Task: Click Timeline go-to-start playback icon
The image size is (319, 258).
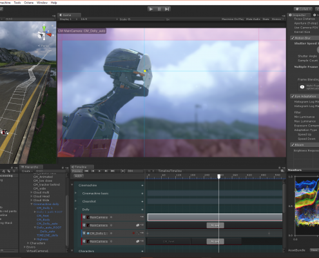Action: pyautogui.click(x=86, y=171)
